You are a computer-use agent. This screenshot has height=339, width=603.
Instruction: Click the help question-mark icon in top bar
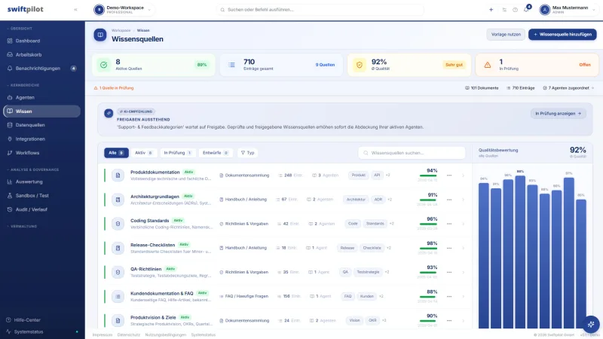(515, 10)
